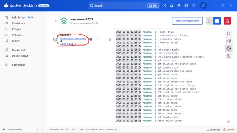The width and height of the screenshot is (237, 133).
Task: Click the 'get douyin cache' log line
Action: [x=168, y=67]
